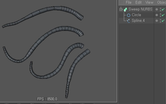The width and height of the screenshot is (166, 104).
Task: Click the gray layer dot for Circle
Action: click(157, 15)
